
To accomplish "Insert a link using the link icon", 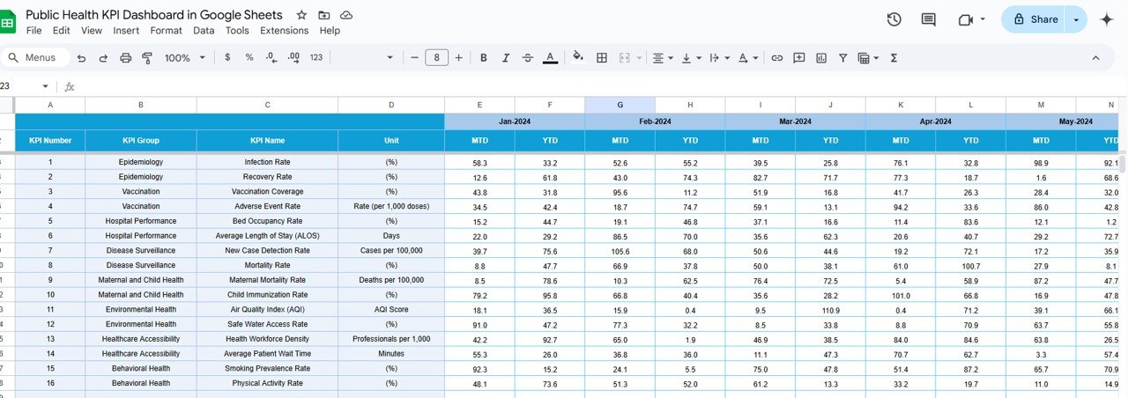I will click(x=777, y=57).
